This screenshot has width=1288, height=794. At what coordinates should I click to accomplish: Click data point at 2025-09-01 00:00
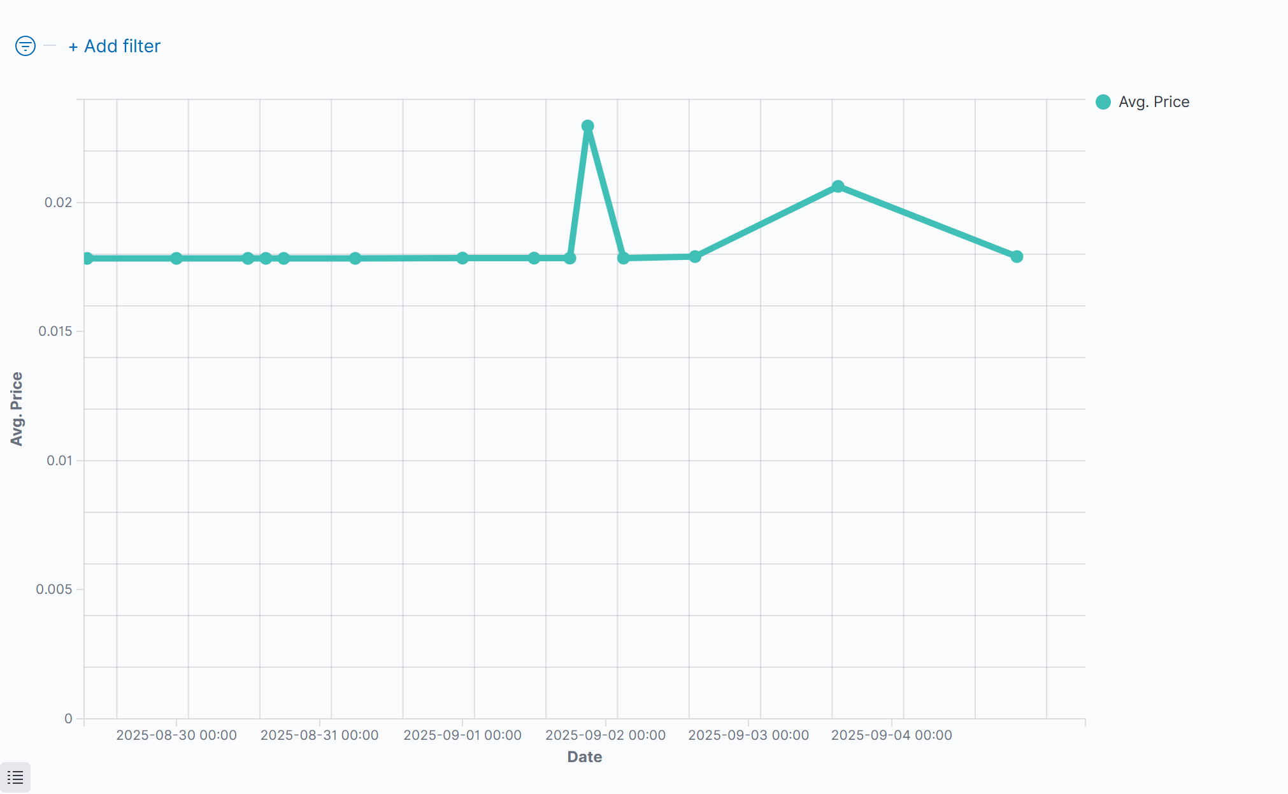(462, 258)
